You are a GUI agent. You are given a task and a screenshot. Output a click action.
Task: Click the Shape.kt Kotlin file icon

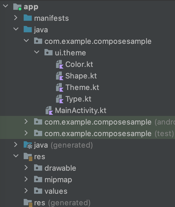(x=60, y=76)
